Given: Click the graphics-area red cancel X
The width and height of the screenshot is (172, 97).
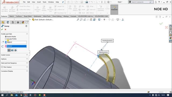Looking at the screenshot, I should pos(166,27).
